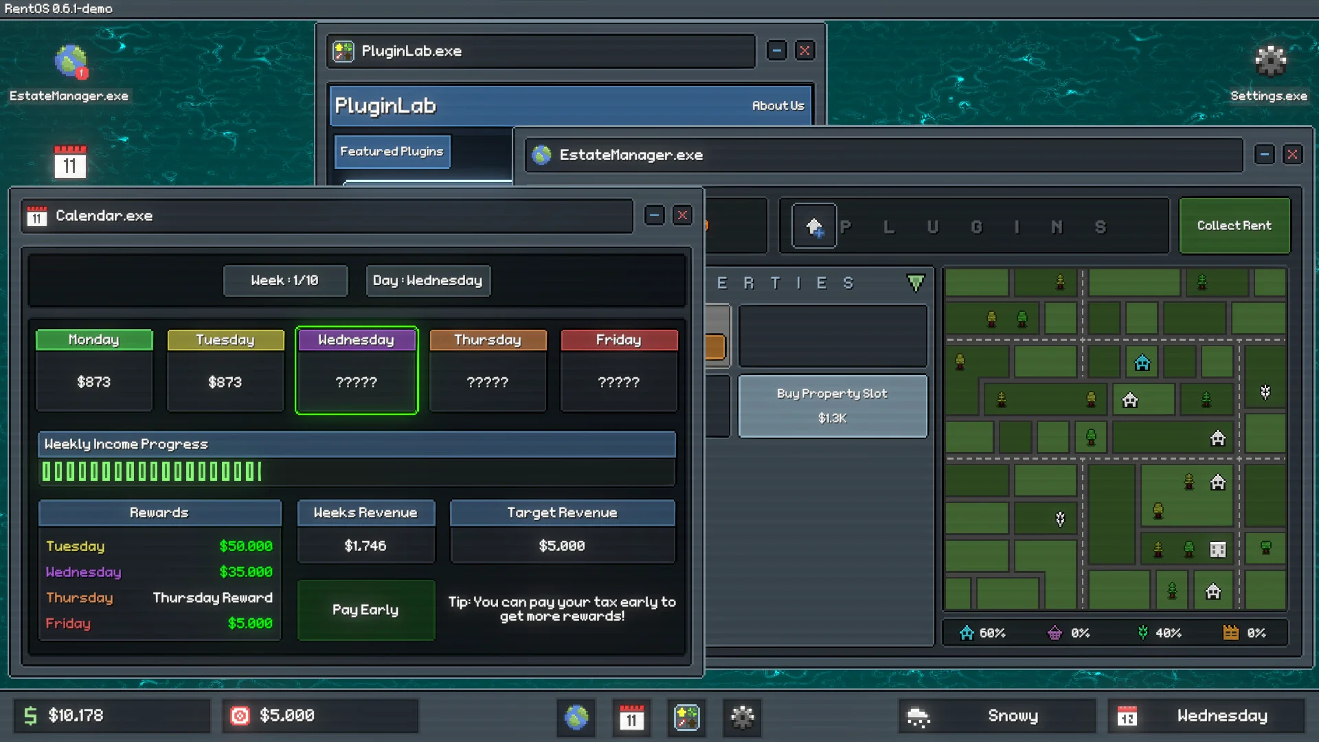Viewport: 1319px width, 742px height.
Task: Open the Day: Wednesday selector in Calendar
Action: [x=428, y=280]
